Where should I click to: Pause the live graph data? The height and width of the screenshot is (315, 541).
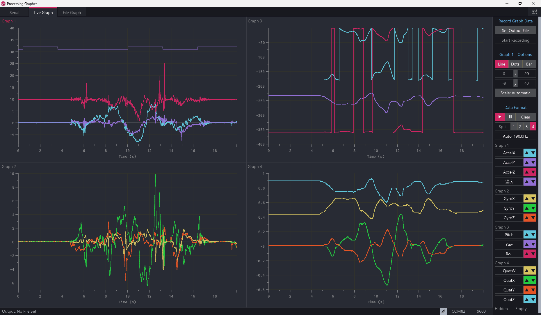[x=510, y=117]
